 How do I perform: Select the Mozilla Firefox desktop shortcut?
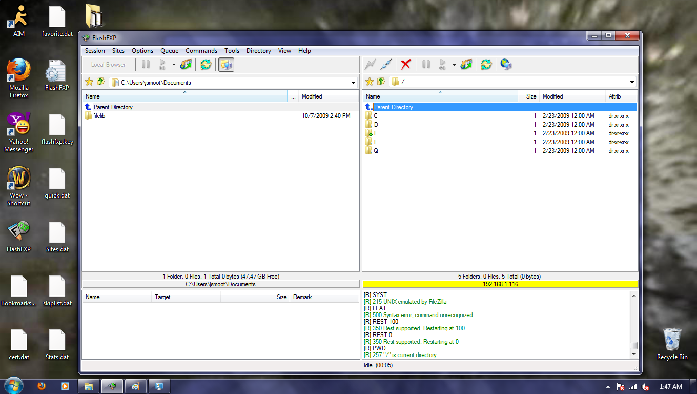pos(19,78)
